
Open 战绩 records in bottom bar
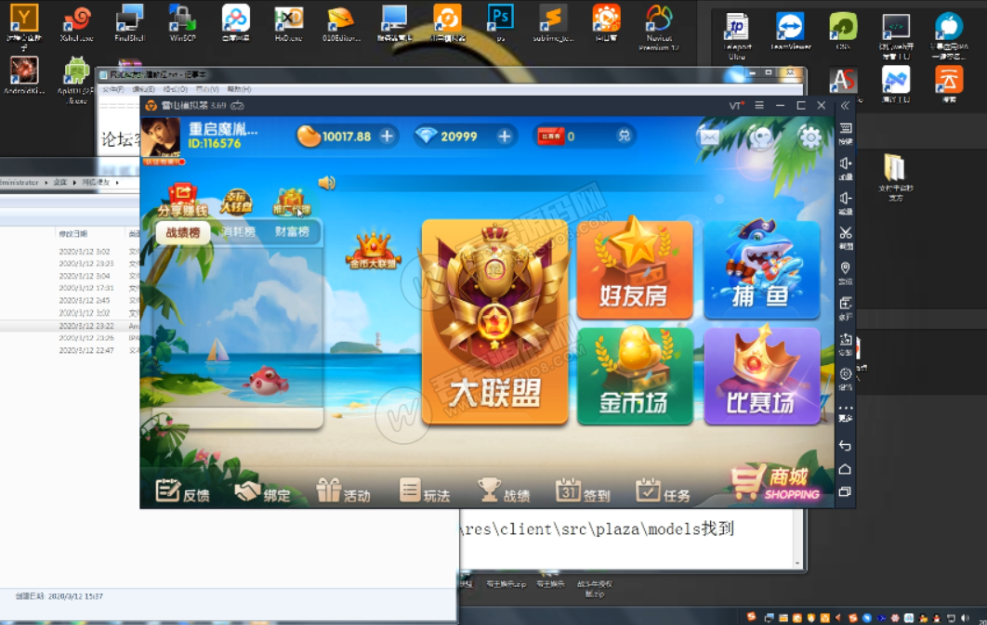tap(505, 491)
